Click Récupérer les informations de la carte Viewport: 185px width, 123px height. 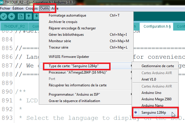tap(86, 85)
